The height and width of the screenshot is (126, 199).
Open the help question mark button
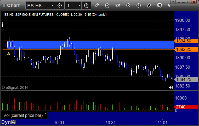[x=173, y=2]
